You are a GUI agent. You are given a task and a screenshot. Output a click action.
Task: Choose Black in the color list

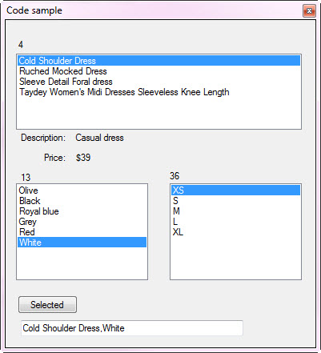(82, 201)
